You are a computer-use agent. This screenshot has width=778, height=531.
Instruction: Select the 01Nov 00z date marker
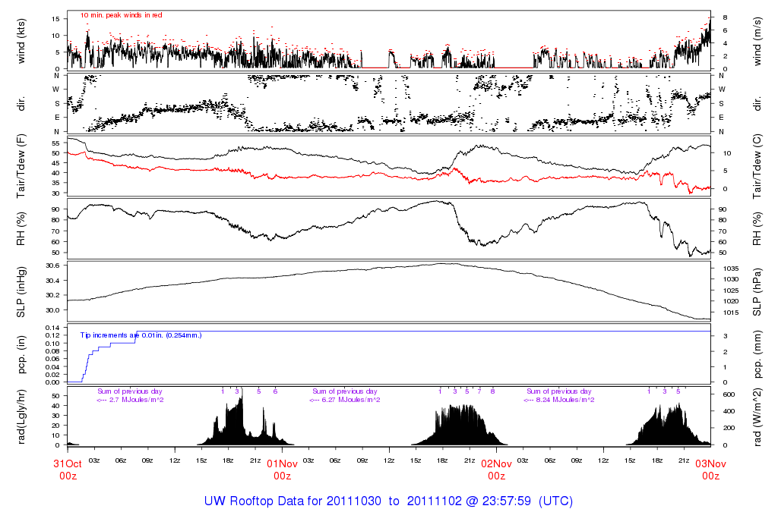(x=282, y=470)
